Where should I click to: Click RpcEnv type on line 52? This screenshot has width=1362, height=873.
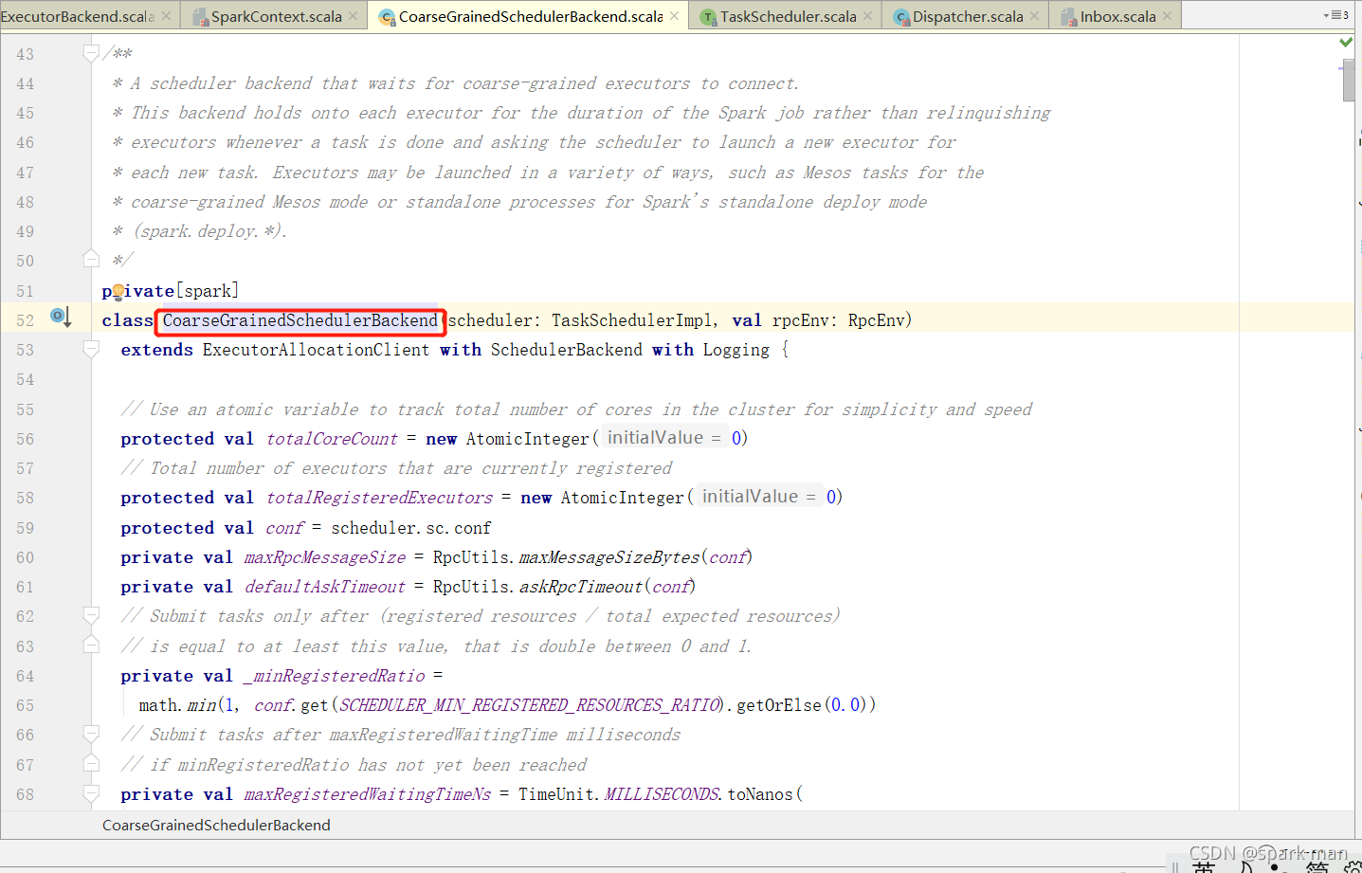pos(876,320)
